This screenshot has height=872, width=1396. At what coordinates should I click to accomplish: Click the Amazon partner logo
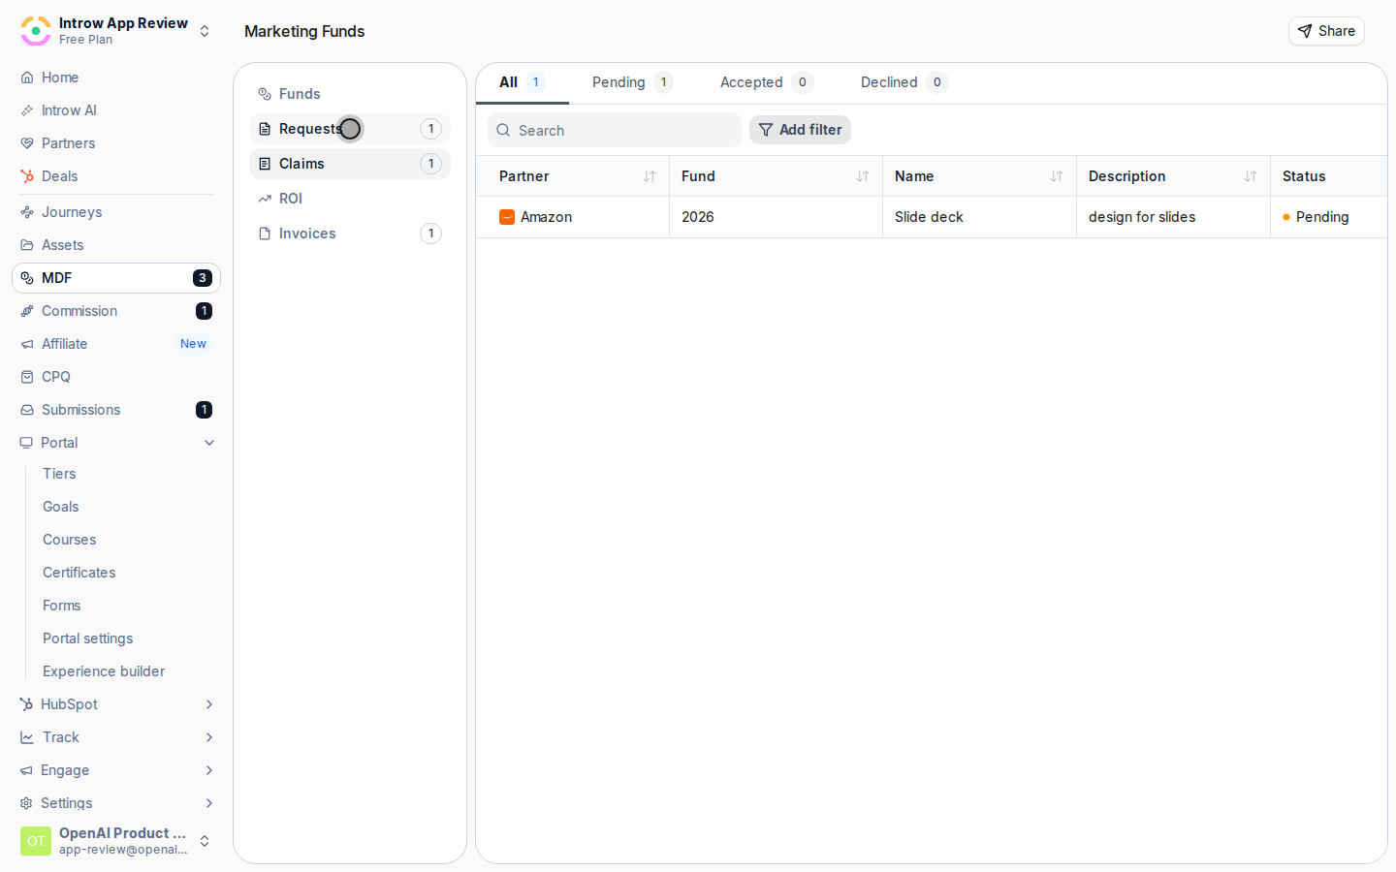click(x=507, y=217)
